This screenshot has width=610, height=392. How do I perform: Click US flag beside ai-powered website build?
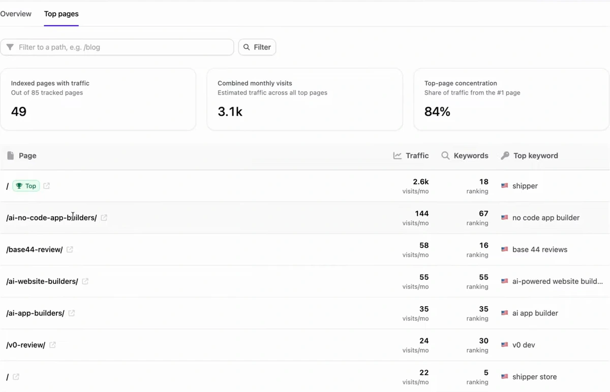tap(505, 281)
